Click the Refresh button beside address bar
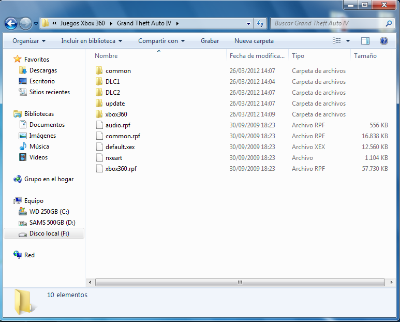Viewport: 400px width, 322px height. tap(260, 23)
